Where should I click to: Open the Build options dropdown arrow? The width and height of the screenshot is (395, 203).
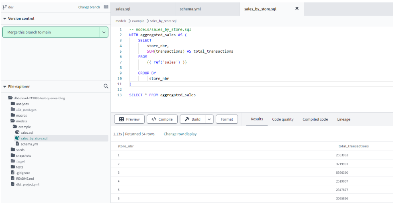tap(209, 119)
